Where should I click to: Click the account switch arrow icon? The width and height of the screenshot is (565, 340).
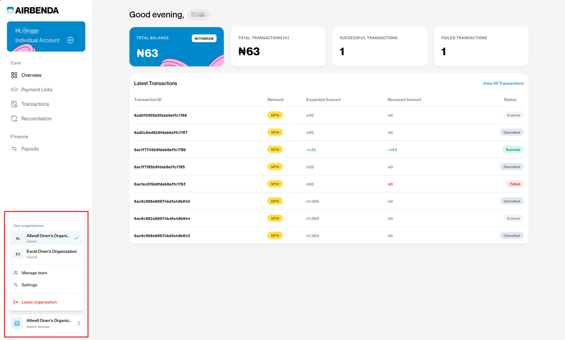70,40
